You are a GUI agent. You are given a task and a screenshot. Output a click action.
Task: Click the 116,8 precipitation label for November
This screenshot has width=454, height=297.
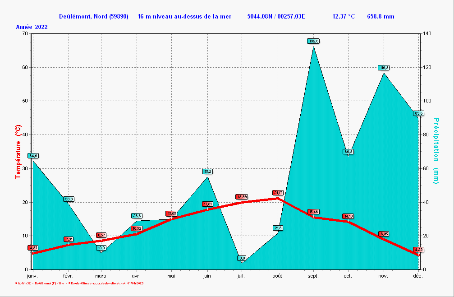(384, 68)
